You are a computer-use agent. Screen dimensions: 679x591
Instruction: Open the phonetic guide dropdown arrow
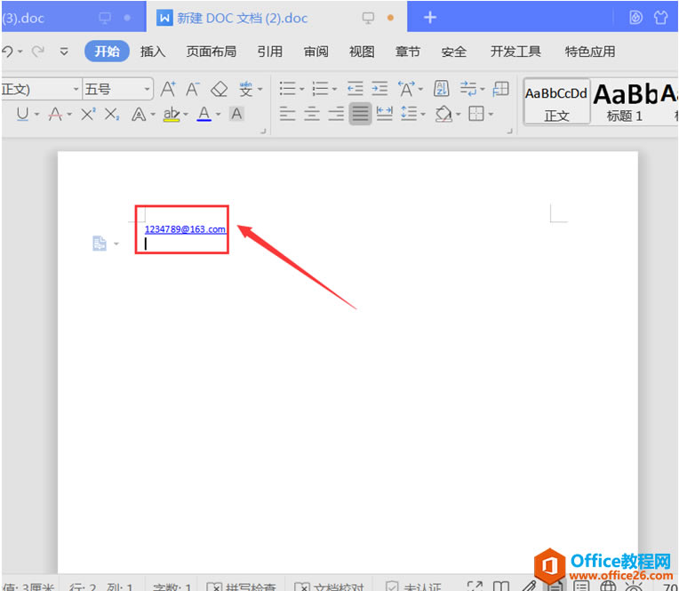click(260, 89)
